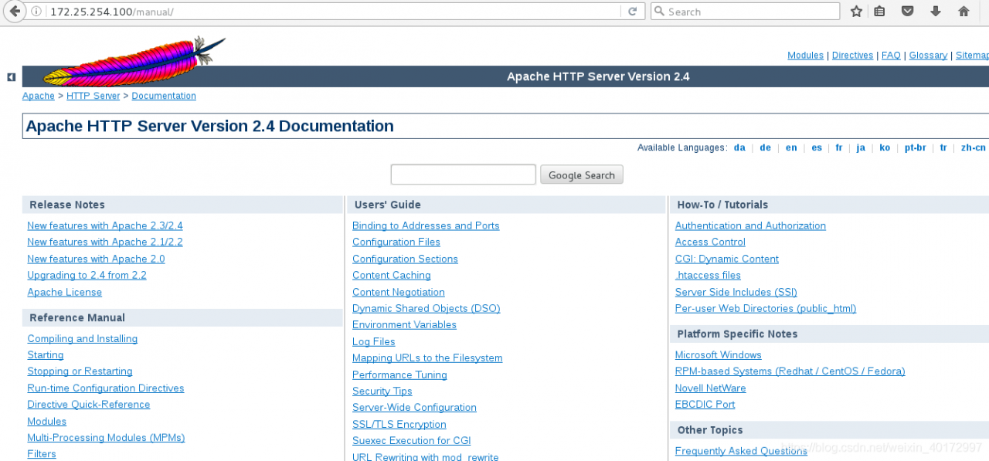
Task: Open Glossary link in top navigation
Action: [928, 56]
